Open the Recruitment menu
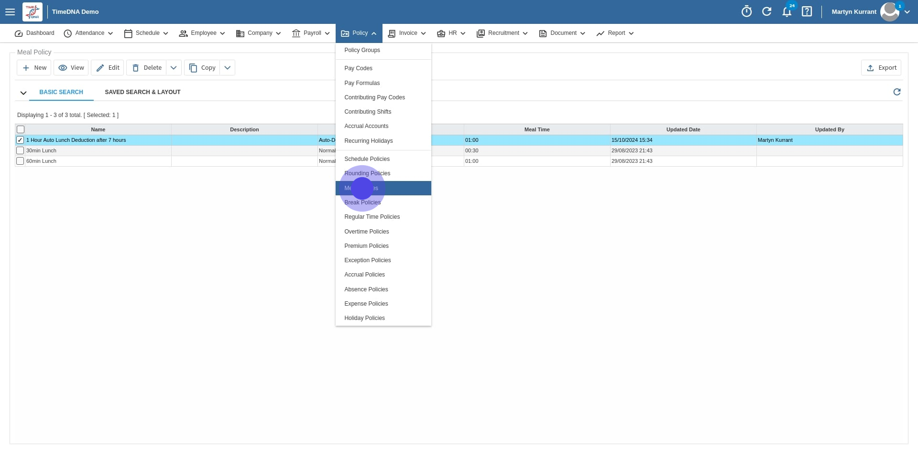This screenshot has width=918, height=458. click(x=503, y=33)
